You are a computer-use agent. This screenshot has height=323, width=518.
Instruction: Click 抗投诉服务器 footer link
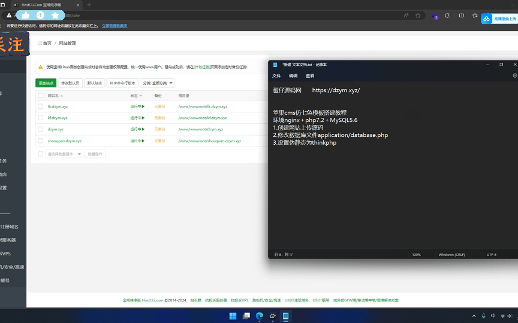click(x=216, y=300)
